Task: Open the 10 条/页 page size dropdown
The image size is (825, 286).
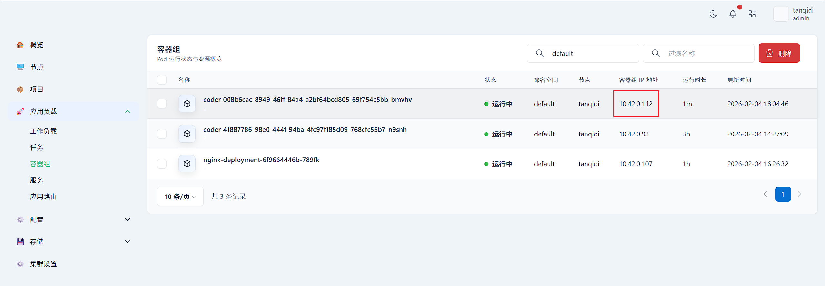Action: (180, 196)
